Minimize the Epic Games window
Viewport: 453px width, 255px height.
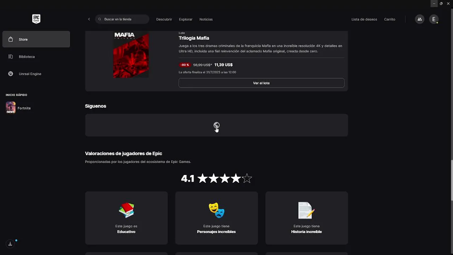(x=434, y=4)
